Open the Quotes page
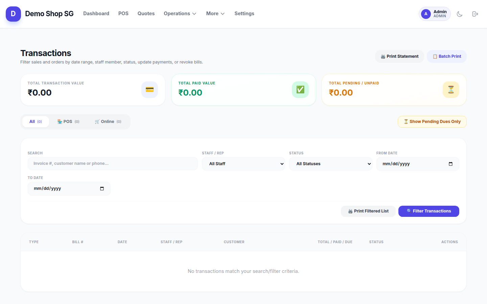 [146, 14]
